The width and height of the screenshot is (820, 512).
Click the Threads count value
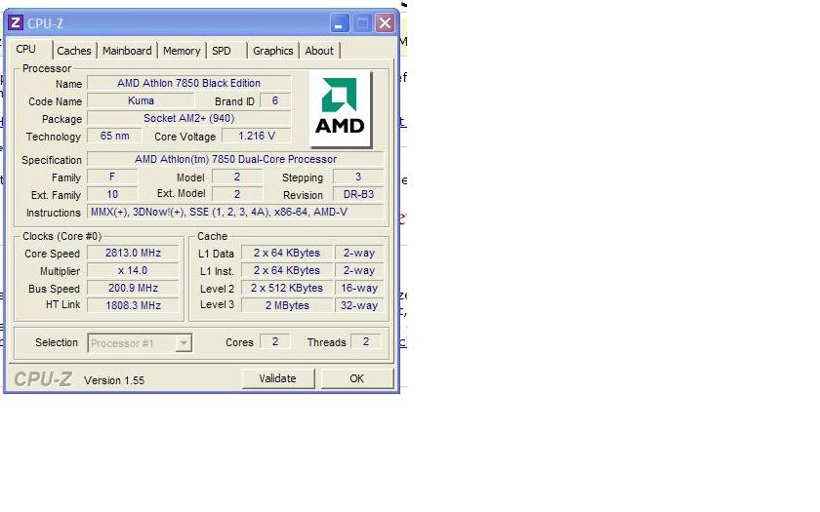[366, 341]
